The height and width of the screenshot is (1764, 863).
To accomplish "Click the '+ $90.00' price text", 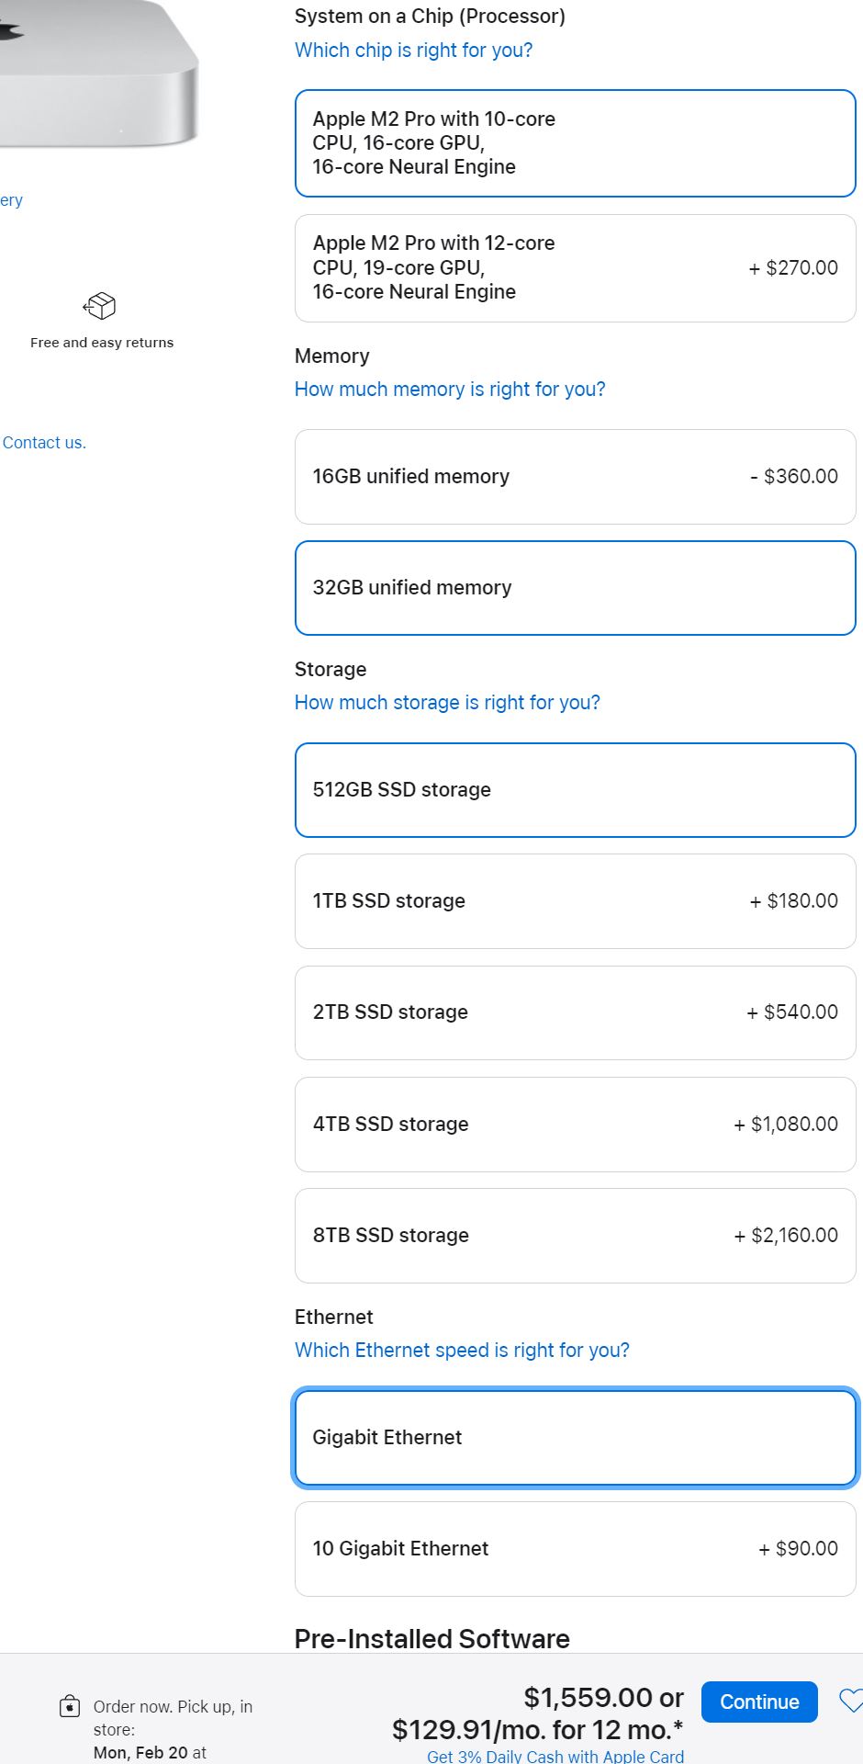I will (798, 1549).
